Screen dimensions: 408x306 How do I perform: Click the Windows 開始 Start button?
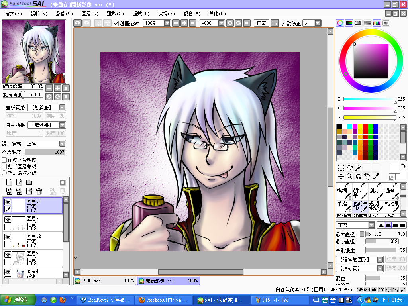pyautogui.click(x=18, y=300)
